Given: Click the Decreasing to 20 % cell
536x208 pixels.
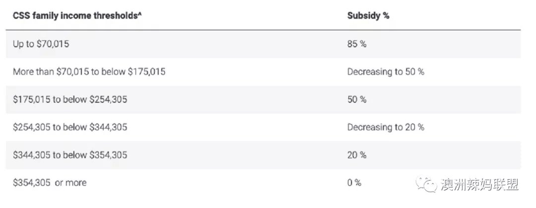Looking at the screenshot, I should click(386, 127).
